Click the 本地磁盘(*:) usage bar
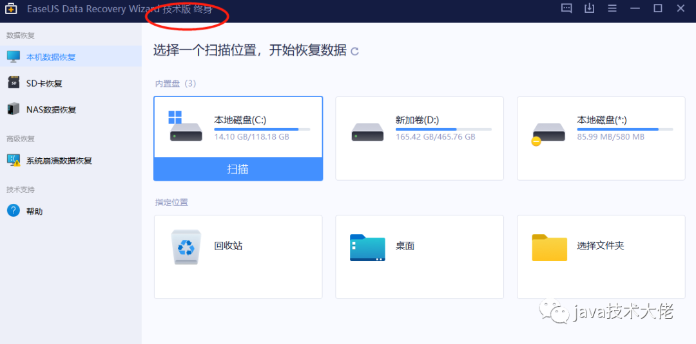This screenshot has height=344, width=696. tap(625, 129)
